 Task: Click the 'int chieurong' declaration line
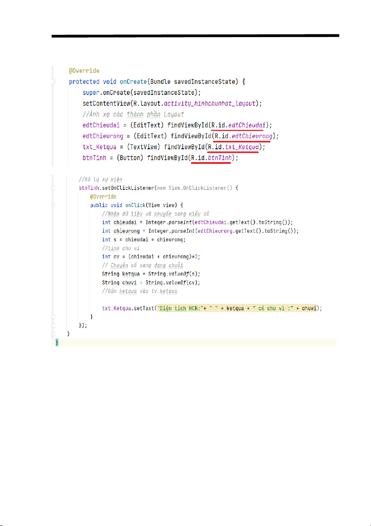[x=200, y=231]
